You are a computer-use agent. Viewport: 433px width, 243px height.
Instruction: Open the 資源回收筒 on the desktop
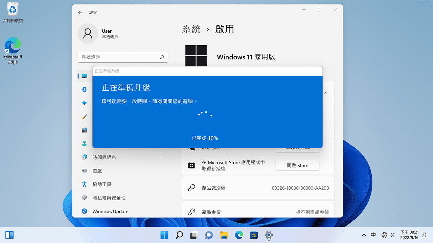click(12, 8)
